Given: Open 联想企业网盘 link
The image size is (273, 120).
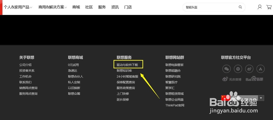Looking at the screenshot, I should click(x=174, y=100).
